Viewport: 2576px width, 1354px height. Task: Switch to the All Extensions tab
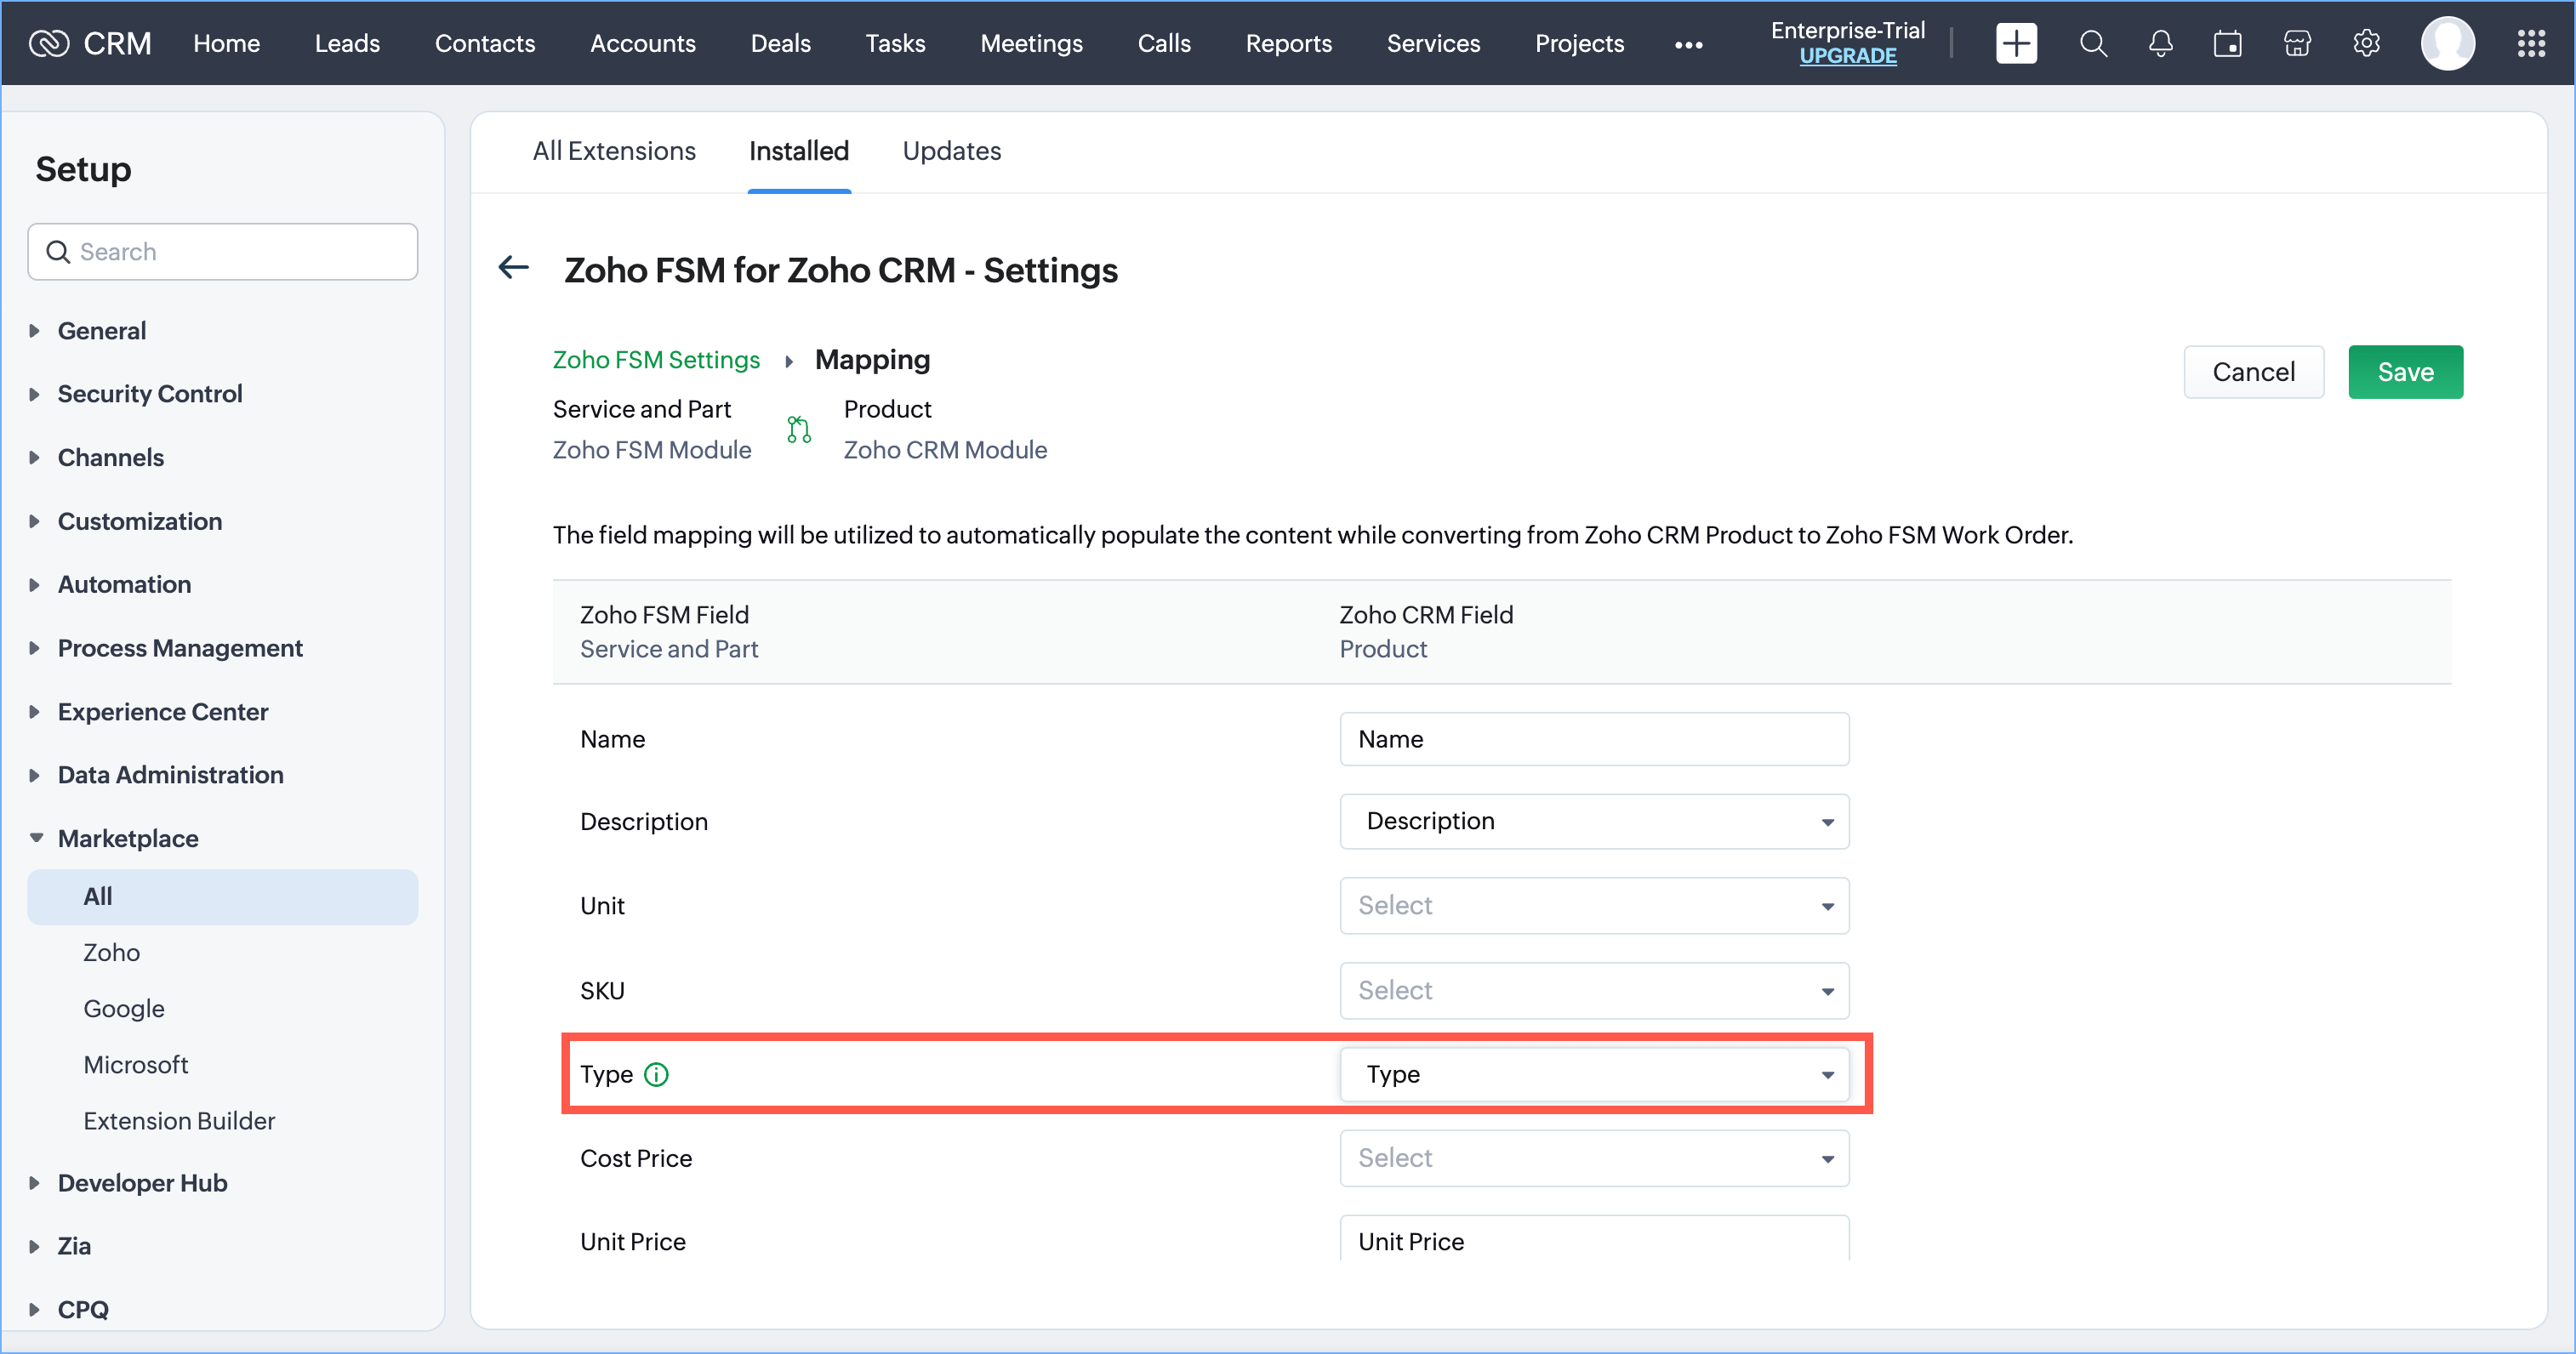614,151
